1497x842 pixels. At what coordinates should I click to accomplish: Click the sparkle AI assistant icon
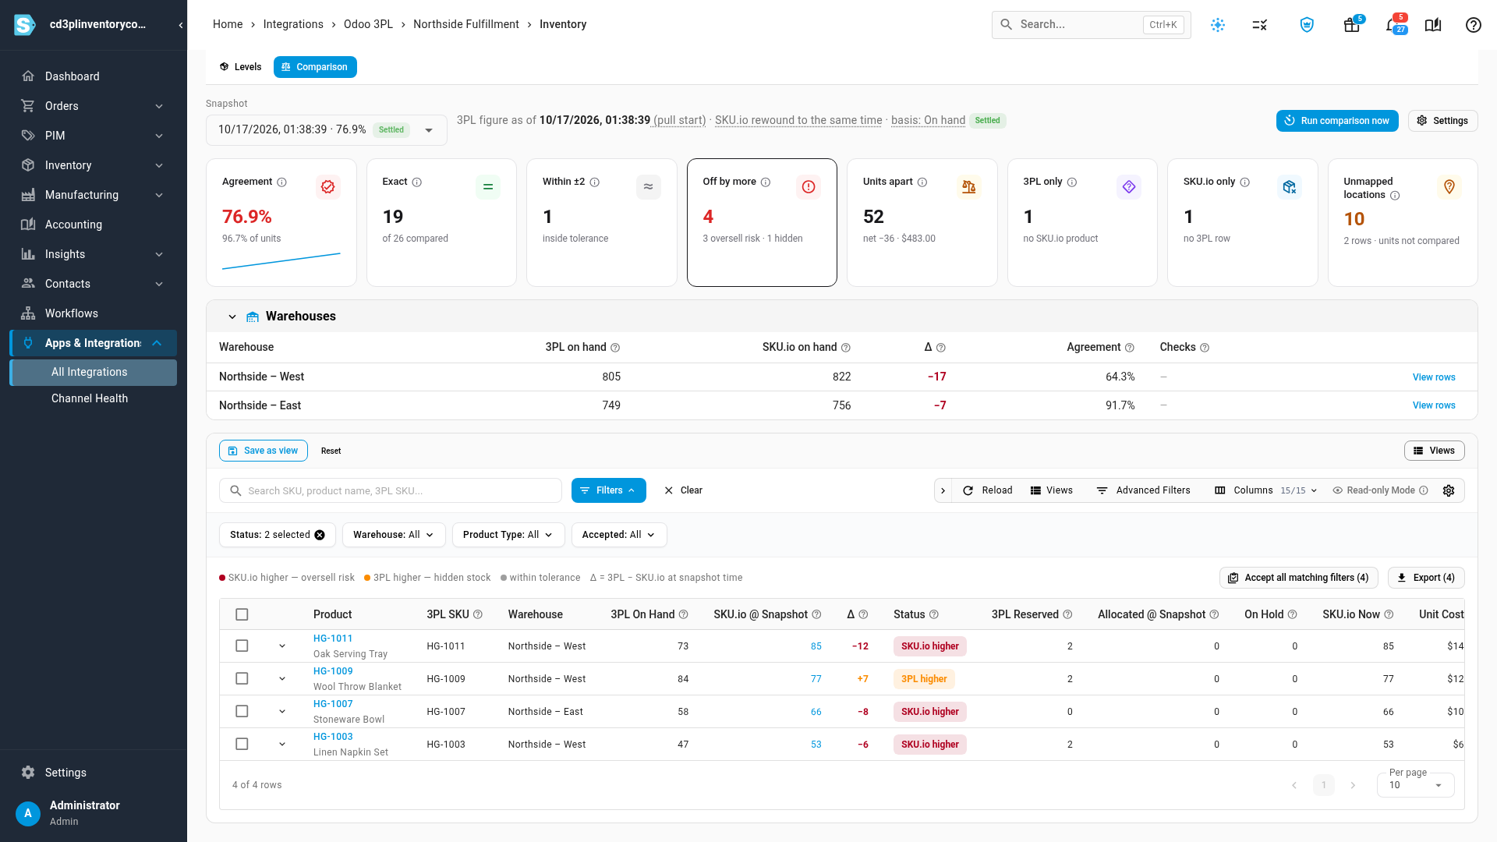[1218, 25]
